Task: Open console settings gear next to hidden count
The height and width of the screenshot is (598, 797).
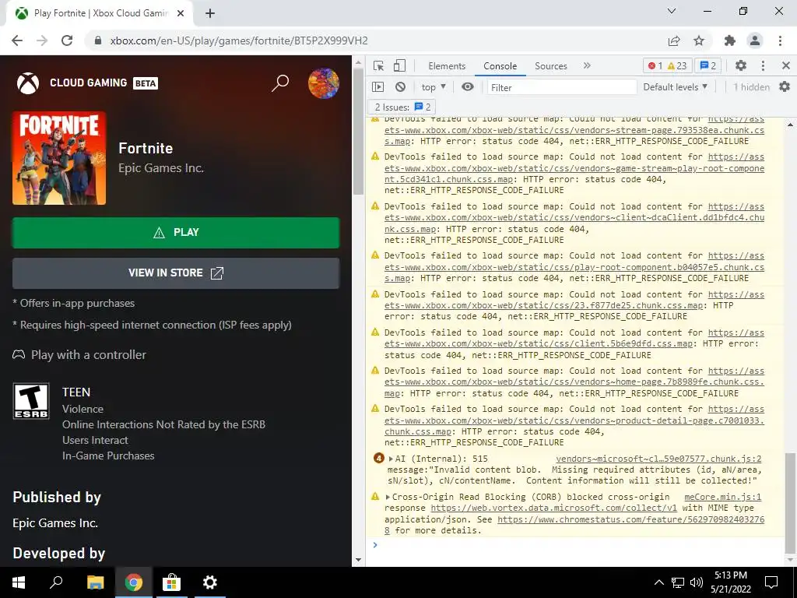Action: pos(785,87)
